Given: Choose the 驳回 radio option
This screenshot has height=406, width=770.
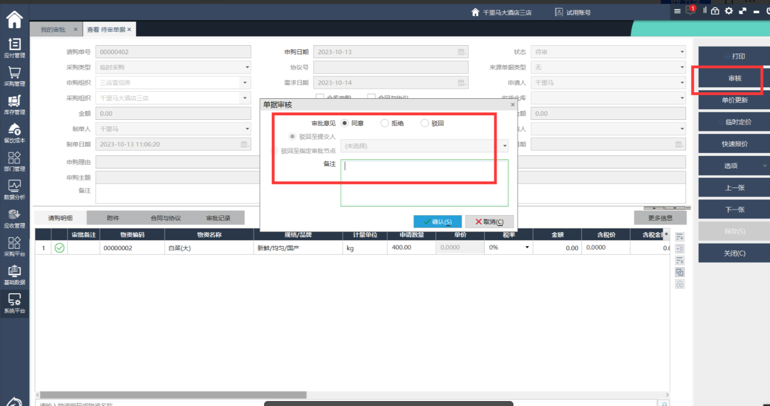Looking at the screenshot, I should click(425, 123).
